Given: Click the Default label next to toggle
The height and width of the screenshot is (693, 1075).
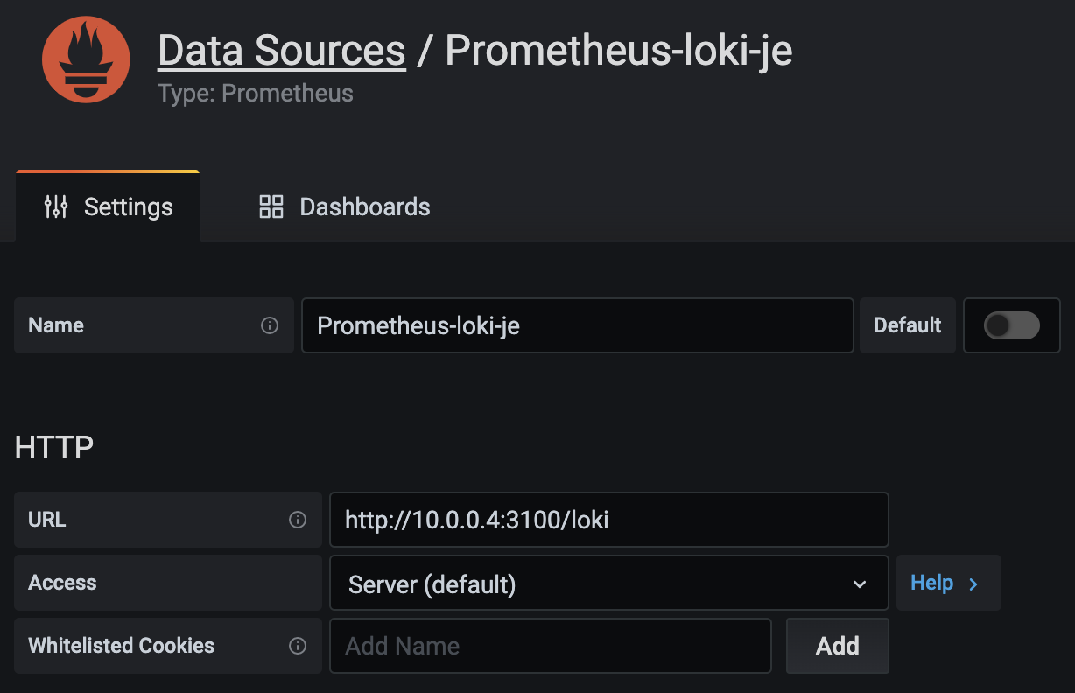Looking at the screenshot, I should click(x=907, y=325).
